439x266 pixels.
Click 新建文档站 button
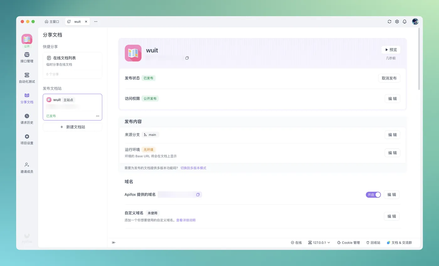72,127
